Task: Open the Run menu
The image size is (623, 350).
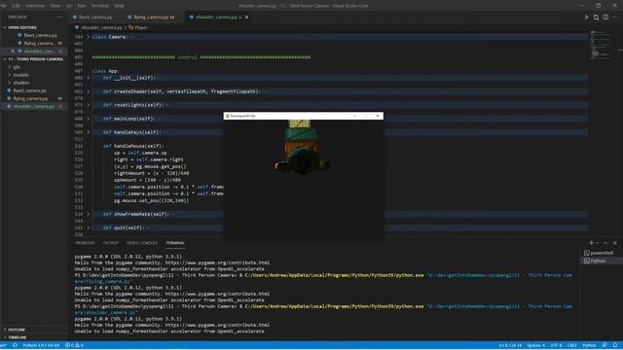Action: 82,6
